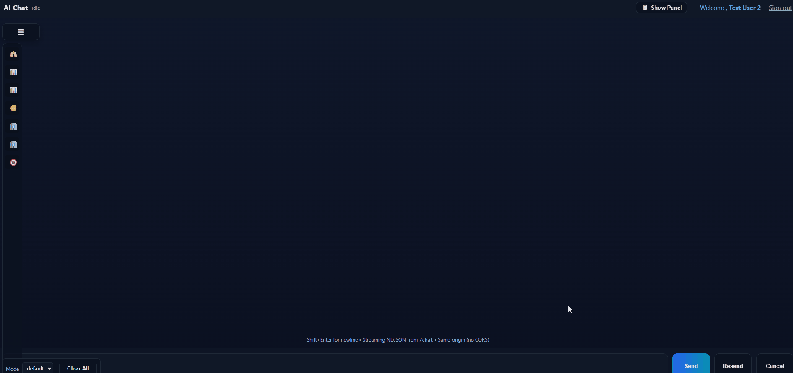The image size is (793, 373).
Task: Select the no-under-18 prohibited icon
Action: point(13,162)
